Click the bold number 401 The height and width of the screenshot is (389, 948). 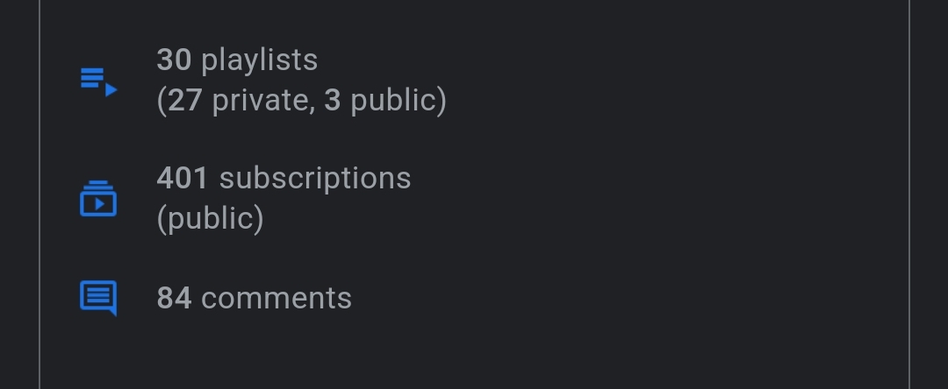182,178
